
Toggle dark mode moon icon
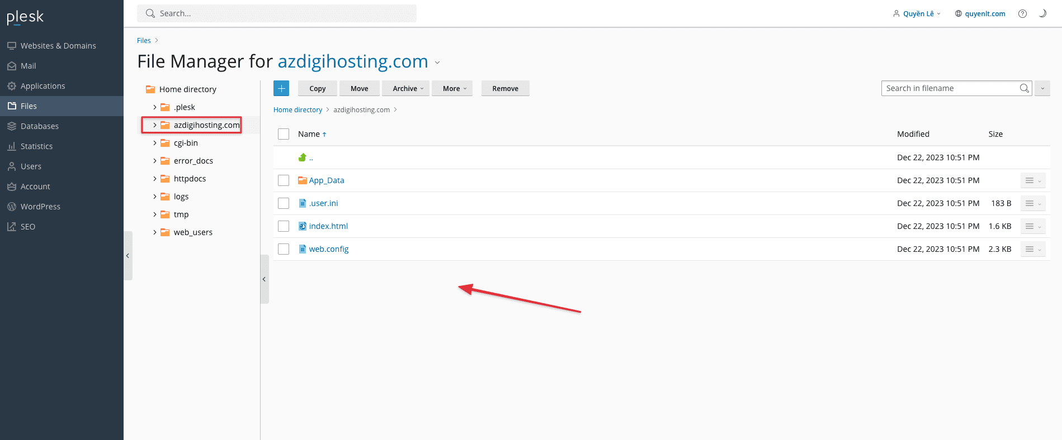[x=1042, y=14]
